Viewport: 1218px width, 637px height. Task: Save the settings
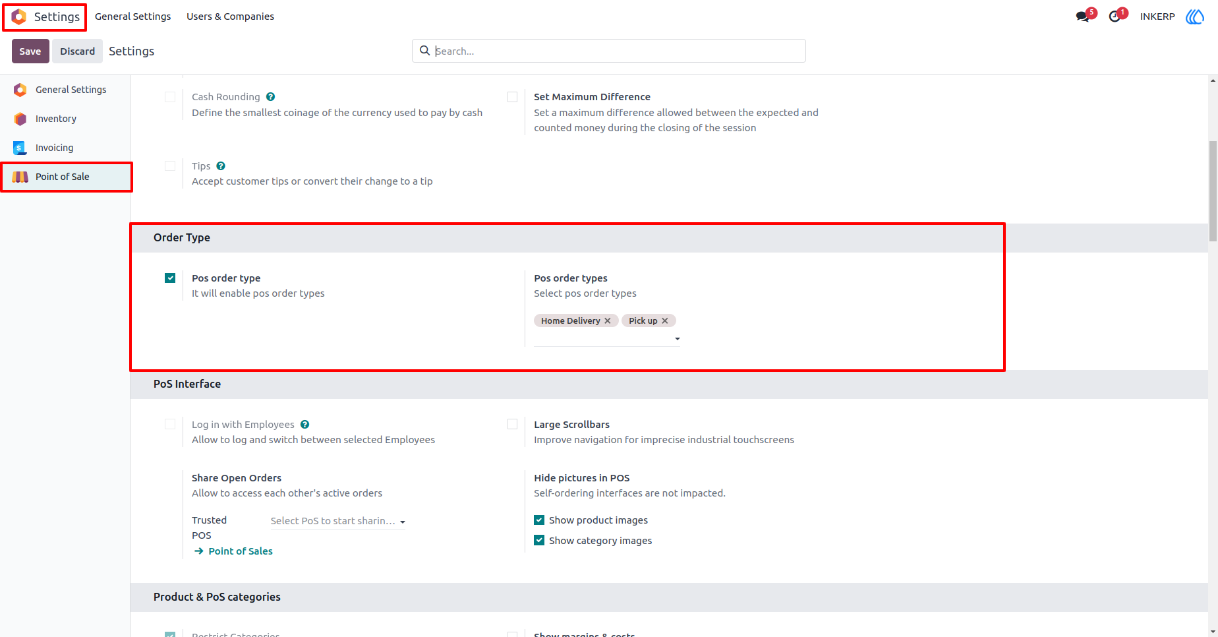30,51
